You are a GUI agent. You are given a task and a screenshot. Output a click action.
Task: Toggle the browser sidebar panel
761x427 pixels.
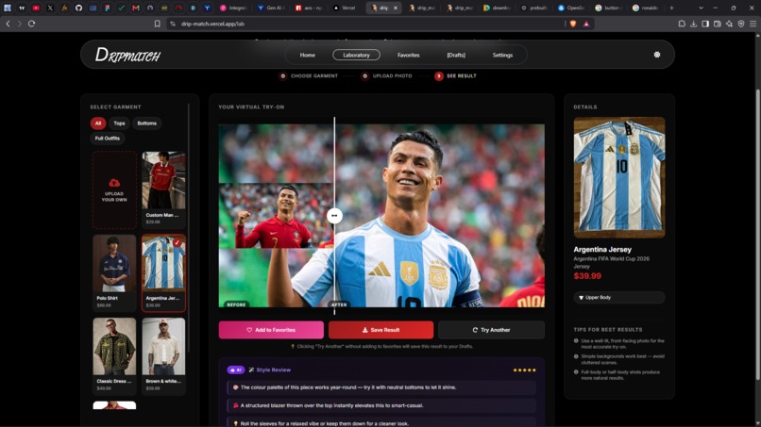(705, 24)
